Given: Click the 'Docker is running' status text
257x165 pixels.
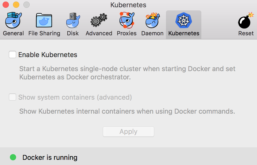Looking at the screenshot, I should point(50,157).
